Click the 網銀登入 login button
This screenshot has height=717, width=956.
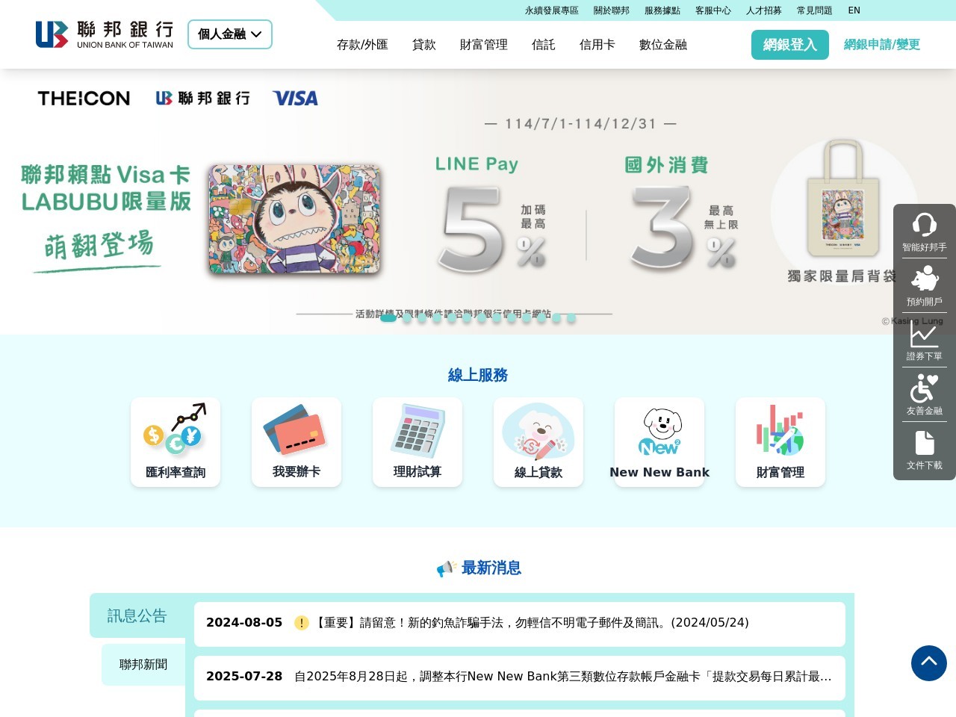click(x=790, y=45)
